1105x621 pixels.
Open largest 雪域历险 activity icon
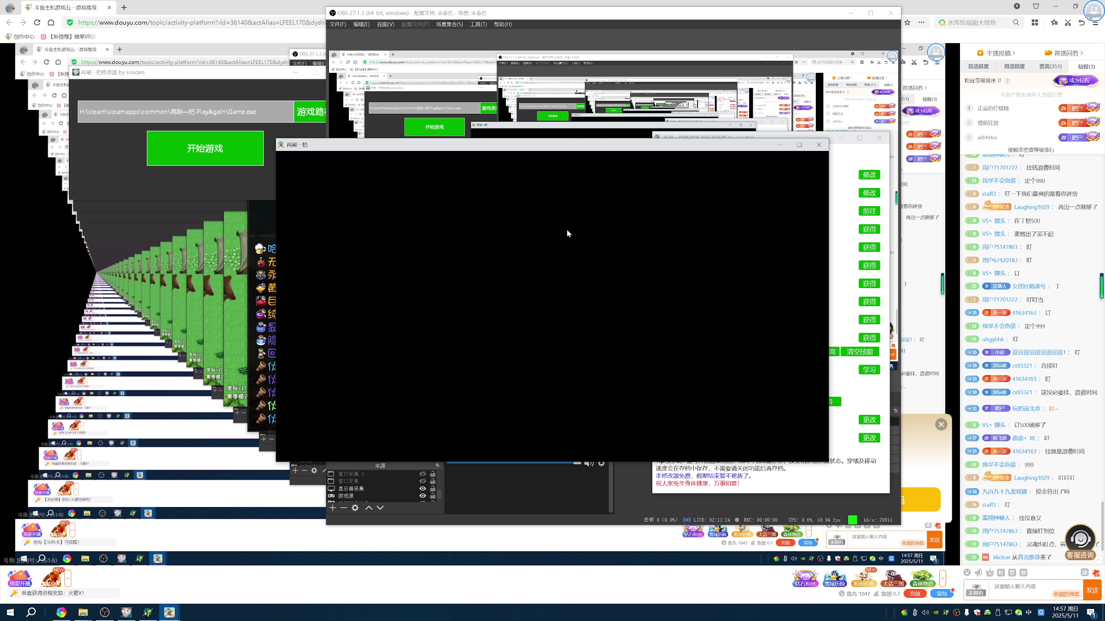click(x=834, y=578)
